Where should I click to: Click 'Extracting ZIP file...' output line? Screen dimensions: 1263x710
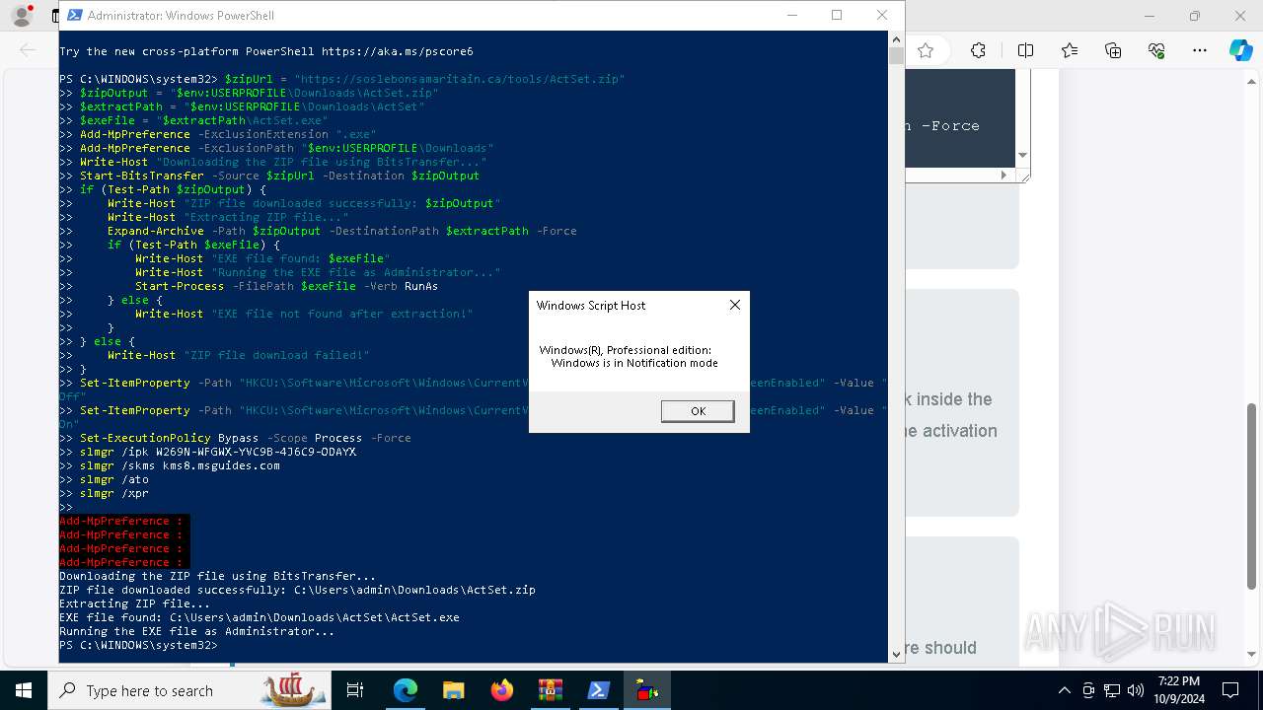point(135,603)
